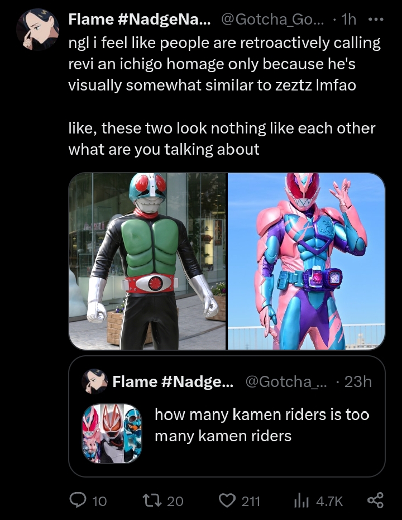Open view analytics bar chart icon

[301, 500]
